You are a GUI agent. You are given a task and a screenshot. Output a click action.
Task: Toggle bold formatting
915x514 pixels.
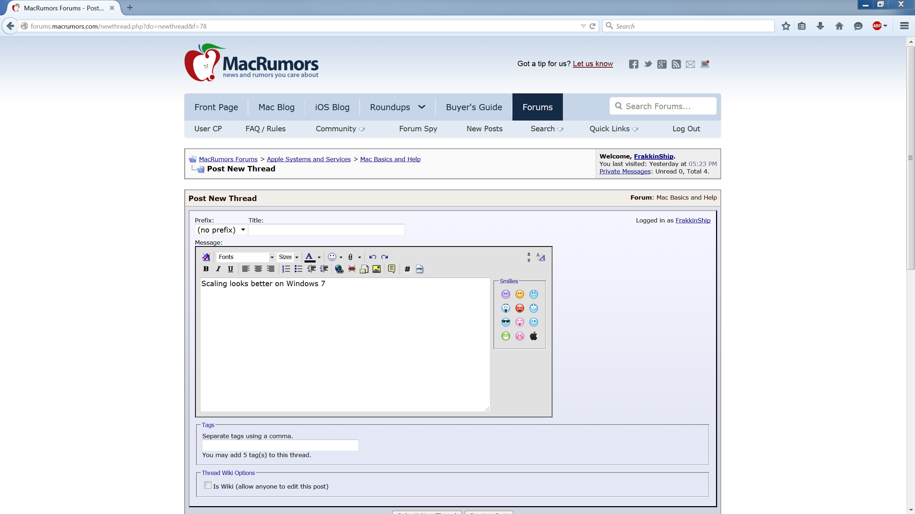[206, 269]
